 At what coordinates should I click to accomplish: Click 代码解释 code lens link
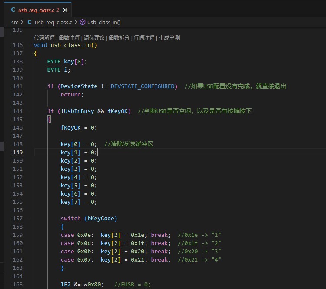[44, 38]
